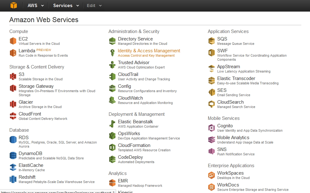The image size is (310, 193).
Task: Click the Lambda service icon
Action: [x=13, y=53]
